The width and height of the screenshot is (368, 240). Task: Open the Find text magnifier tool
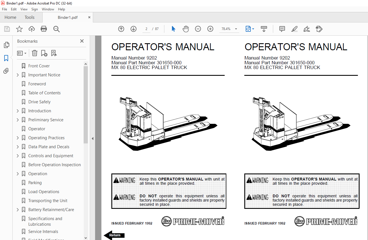[x=56, y=29]
